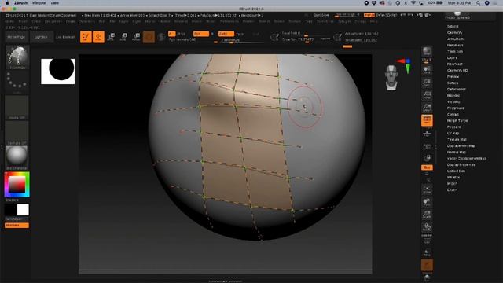The height and width of the screenshot is (283, 503).
Task: Open the Alpha Off selector
Action: tap(17, 108)
